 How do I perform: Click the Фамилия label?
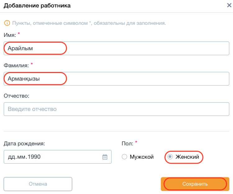pos(16,65)
